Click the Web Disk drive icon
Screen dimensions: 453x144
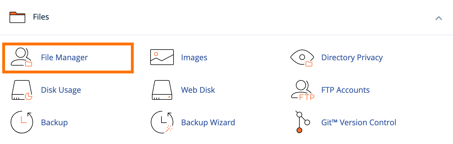162,90
